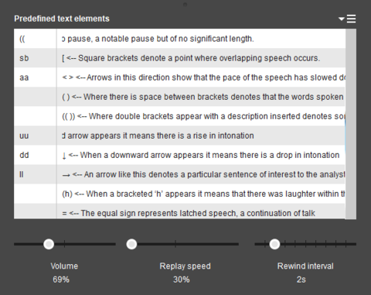Open the Predefined text elements panel menu
This screenshot has height=295, width=371.
coord(352,19)
